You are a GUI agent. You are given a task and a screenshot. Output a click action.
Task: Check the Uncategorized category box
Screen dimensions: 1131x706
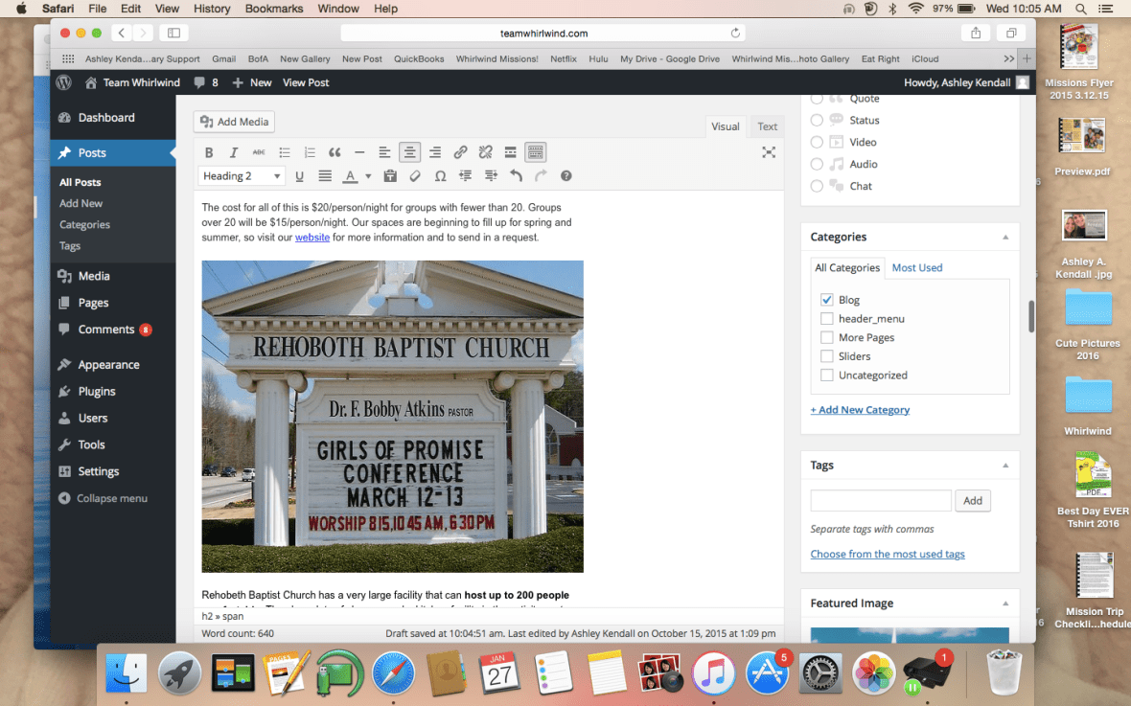pos(827,376)
